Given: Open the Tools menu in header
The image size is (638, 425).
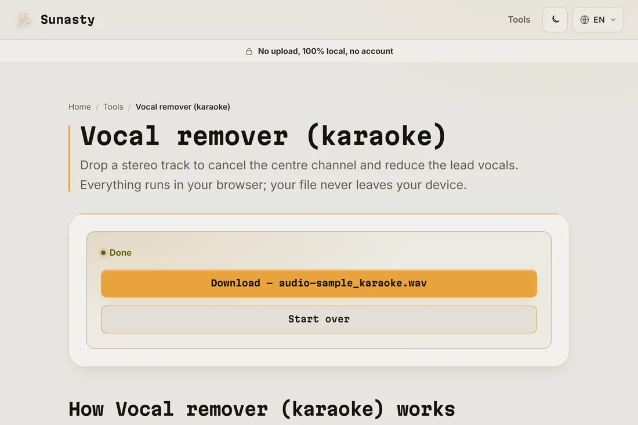Looking at the screenshot, I should pos(519,20).
